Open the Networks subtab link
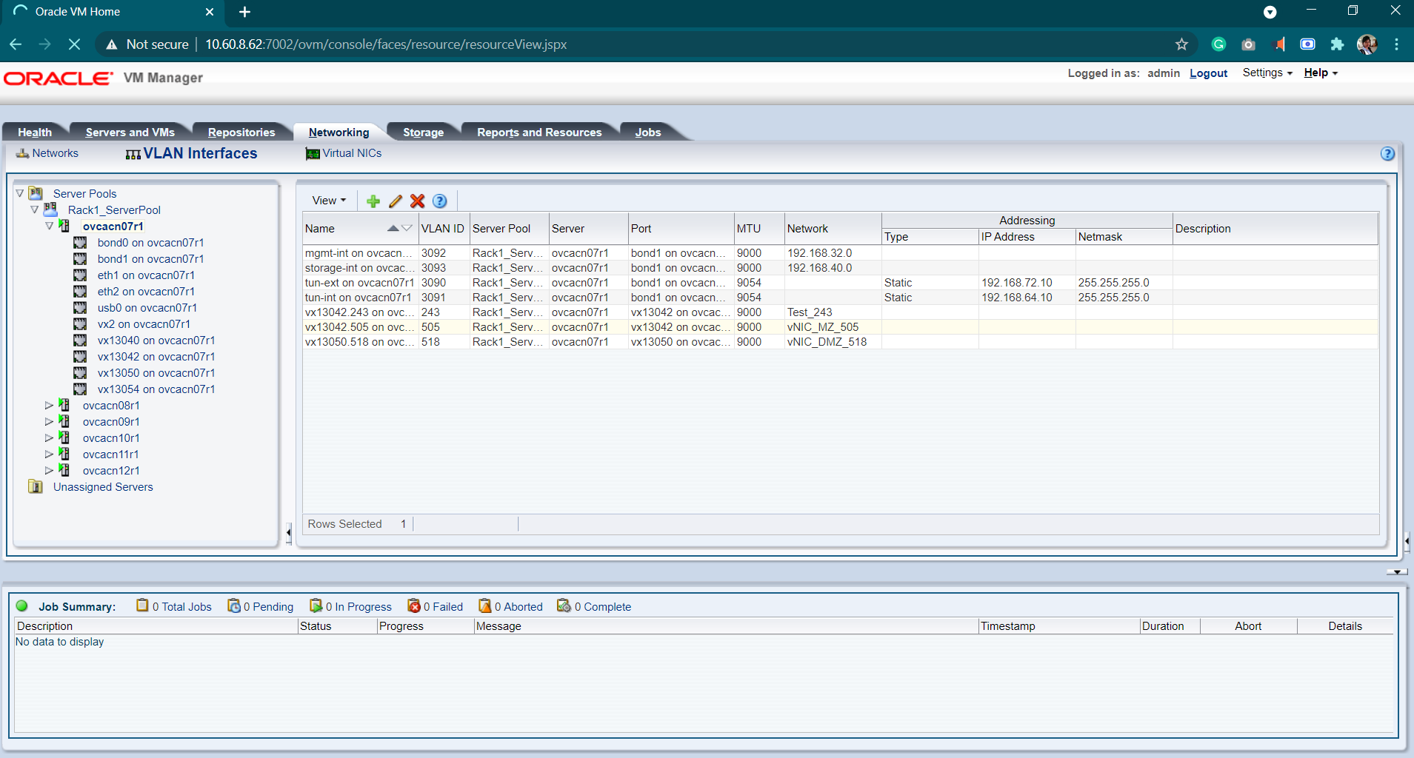1414x758 pixels. pos(55,153)
